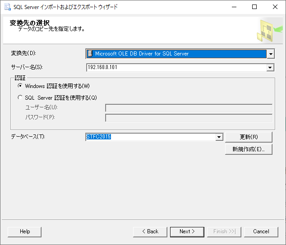Image resolution: width=286 pixels, height=245 pixels.
Task: Click the 新規作成(E)... button
Action: [249, 149]
